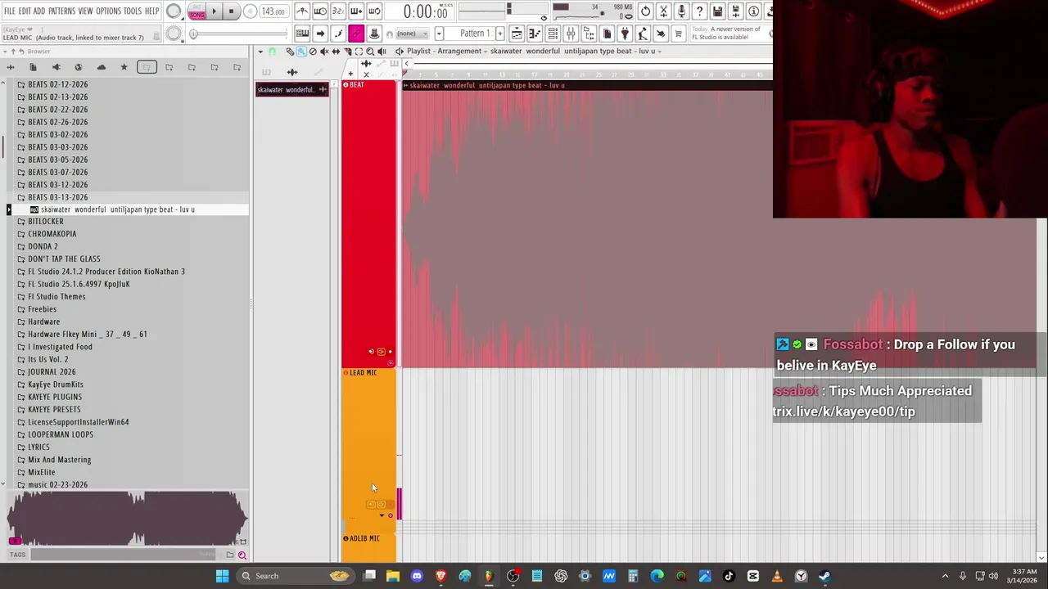This screenshot has height=589, width=1048.
Task: Toggle loop recording
Action: coord(373,11)
